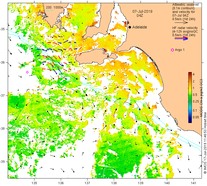Click the colorbar value 1
This screenshot has height=186, width=207.
pyautogui.click(x=194, y=88)
